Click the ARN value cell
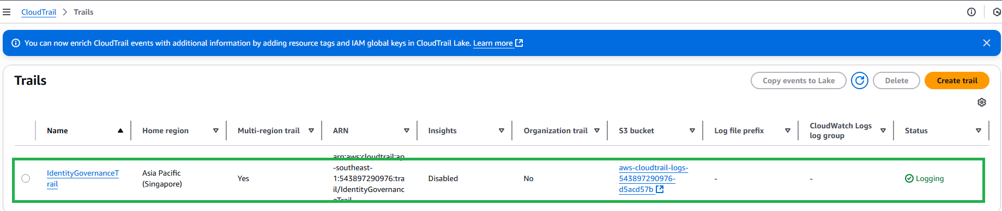This screenshot has height=211, width=1002. pos(369,178)
